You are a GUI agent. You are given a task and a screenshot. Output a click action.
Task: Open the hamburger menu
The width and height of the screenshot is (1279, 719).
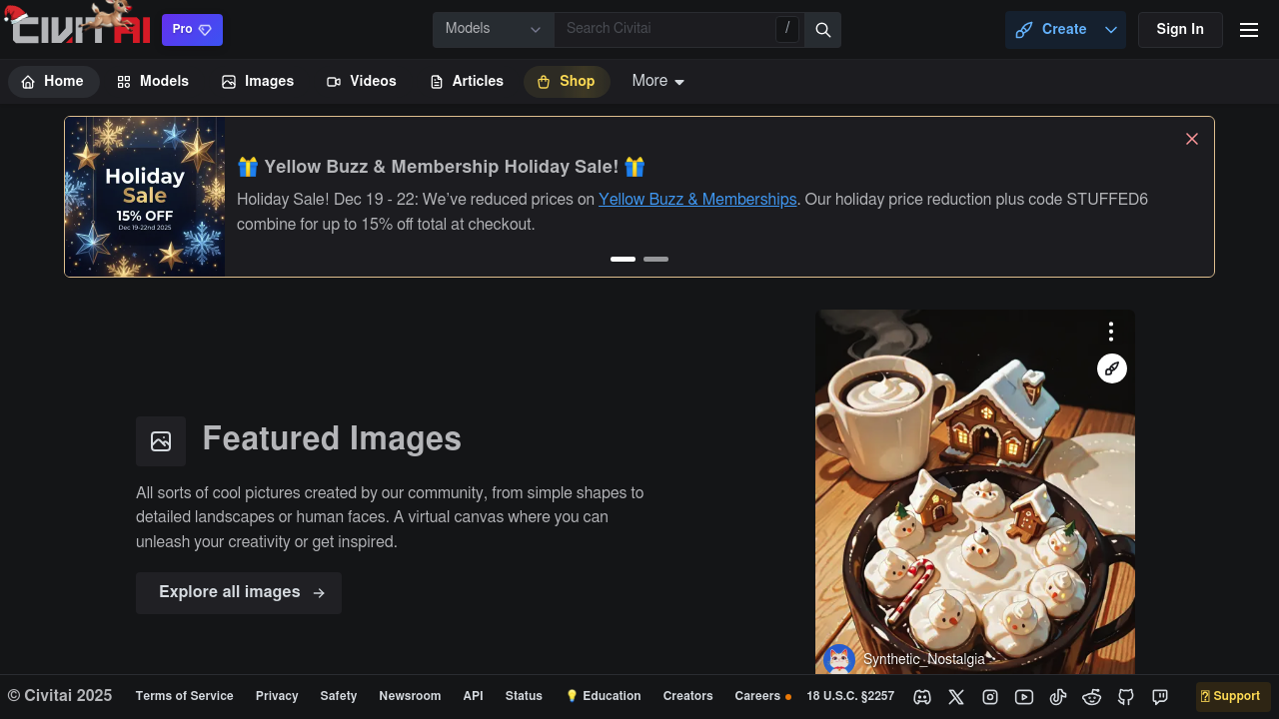1249,30
